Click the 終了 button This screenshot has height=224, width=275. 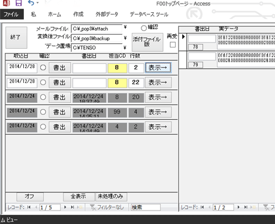[16, 38]
